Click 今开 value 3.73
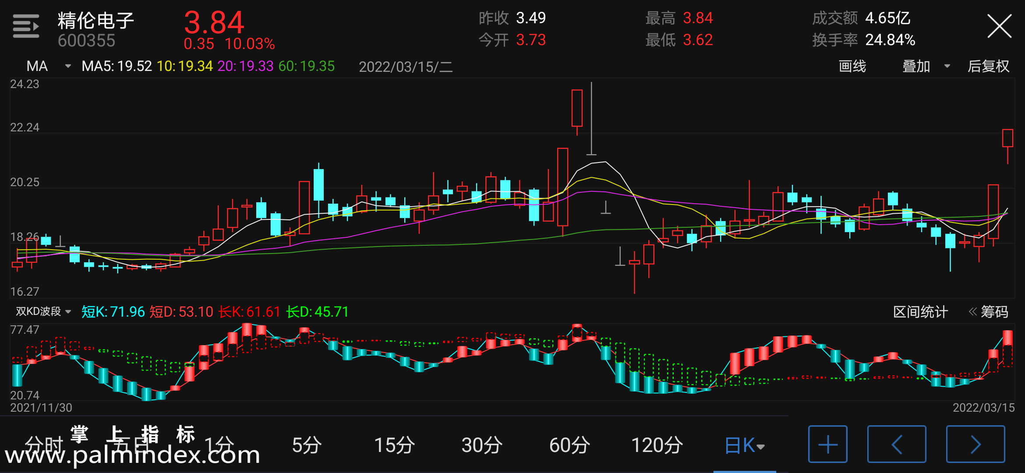The image size is (1025, 473). 531,40
